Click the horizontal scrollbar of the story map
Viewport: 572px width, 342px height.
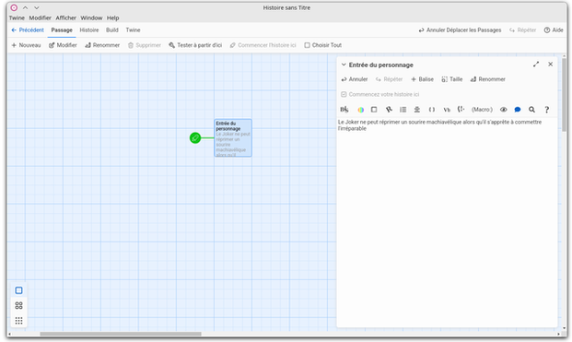(121, 334)
